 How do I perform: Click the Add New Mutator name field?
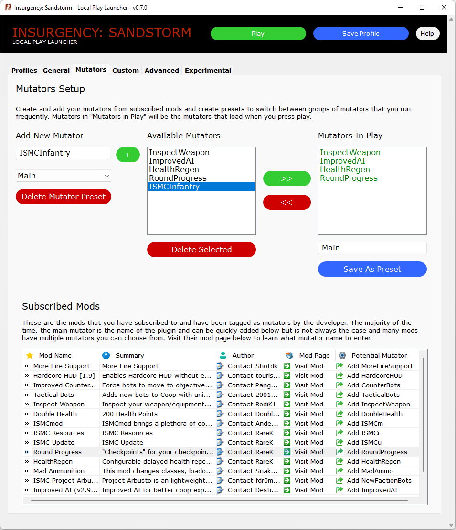pyautogui.click(x=63, y=153)
